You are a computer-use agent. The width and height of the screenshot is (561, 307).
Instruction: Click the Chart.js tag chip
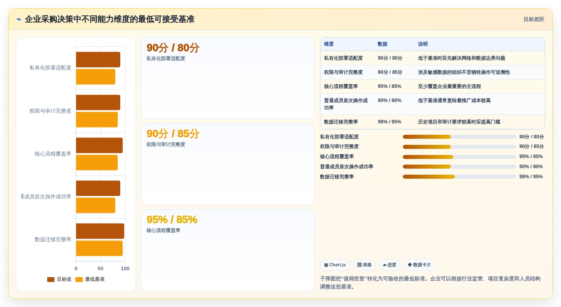(335, 265)
